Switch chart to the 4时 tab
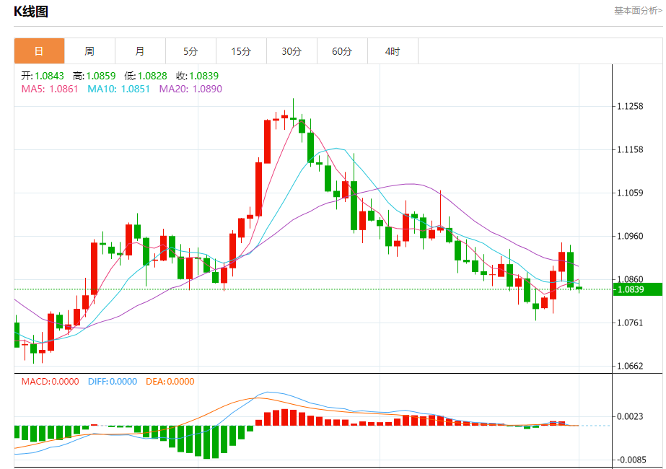 pyautogui.click(x=393, y=51)
